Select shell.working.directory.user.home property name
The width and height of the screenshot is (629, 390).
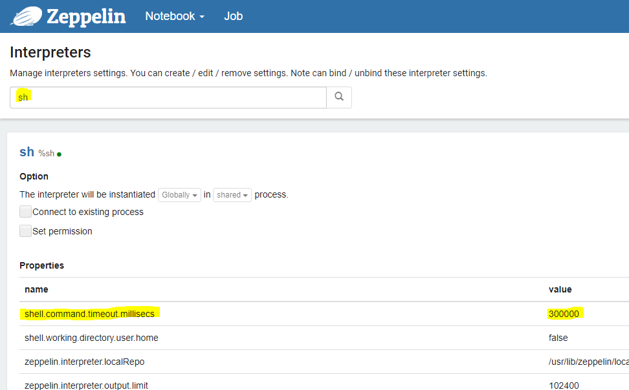(91, 338)
